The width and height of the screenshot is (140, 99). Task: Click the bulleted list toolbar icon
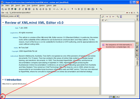[x=79, y=9]
